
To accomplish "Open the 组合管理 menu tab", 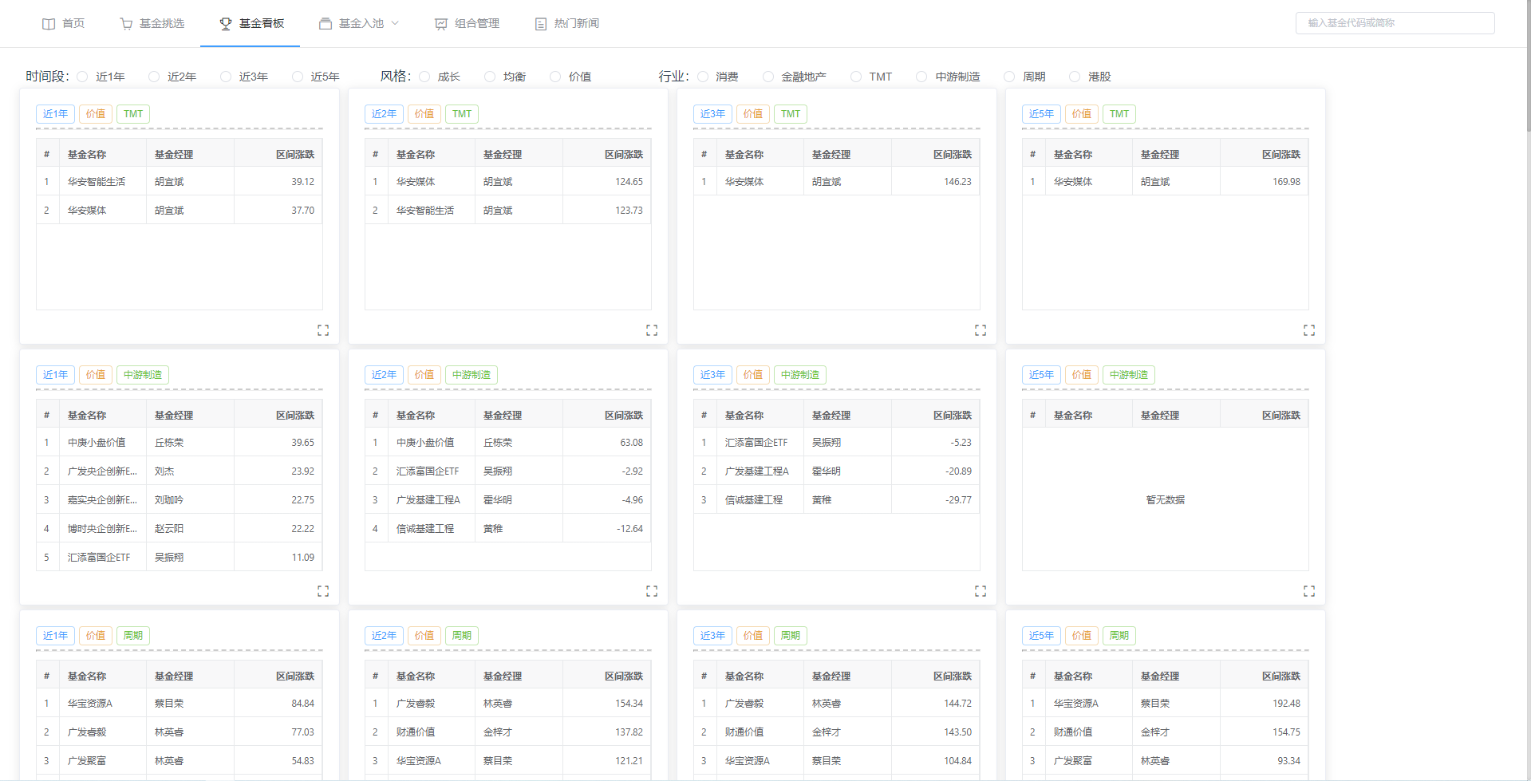I will pos(467,24).
